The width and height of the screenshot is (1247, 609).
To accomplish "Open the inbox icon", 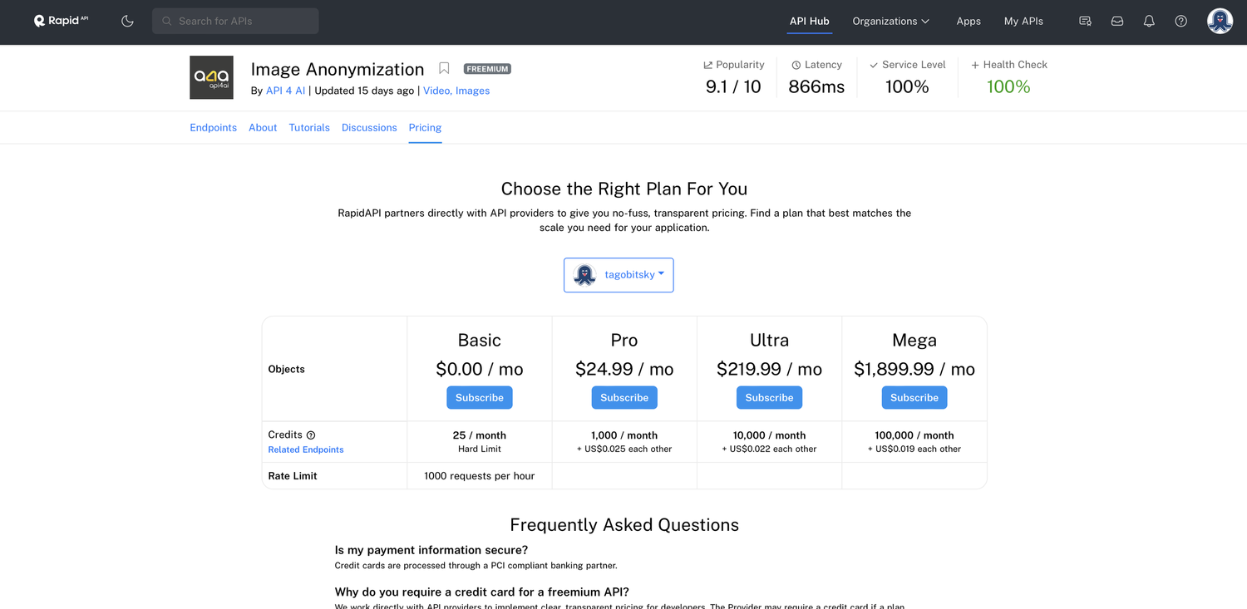I will [1117, 21].
